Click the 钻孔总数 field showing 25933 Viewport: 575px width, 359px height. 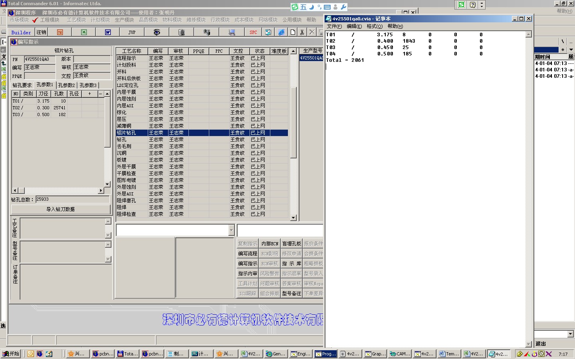click(72, 199)
